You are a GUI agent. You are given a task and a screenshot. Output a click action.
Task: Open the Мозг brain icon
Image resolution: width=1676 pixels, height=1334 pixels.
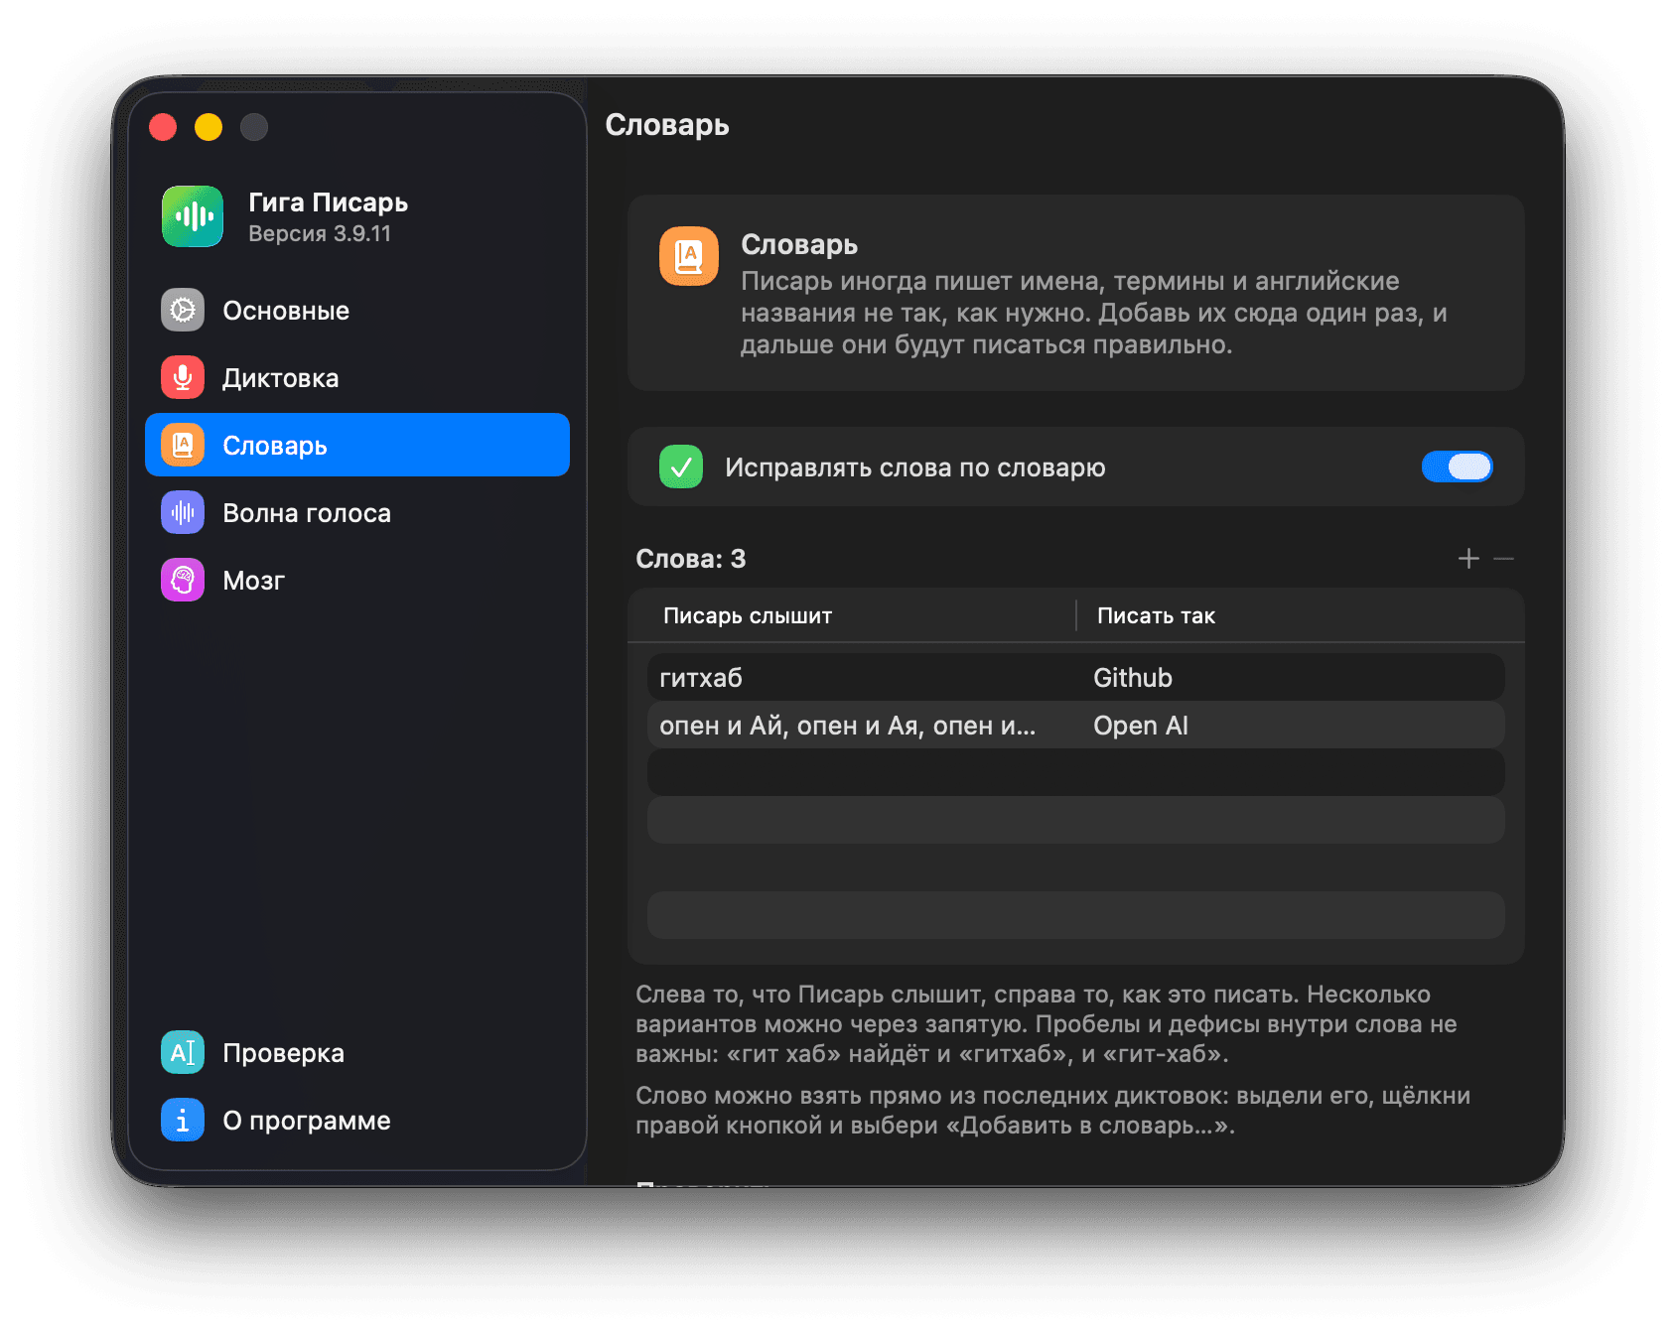[183, 581]
